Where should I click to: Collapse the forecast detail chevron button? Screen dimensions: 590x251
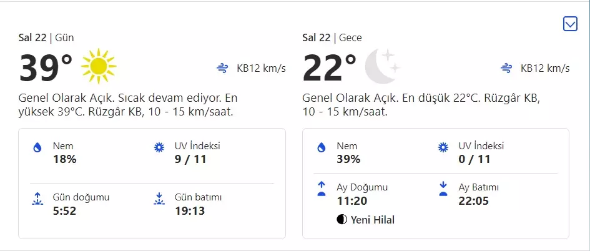click(569, 24)
